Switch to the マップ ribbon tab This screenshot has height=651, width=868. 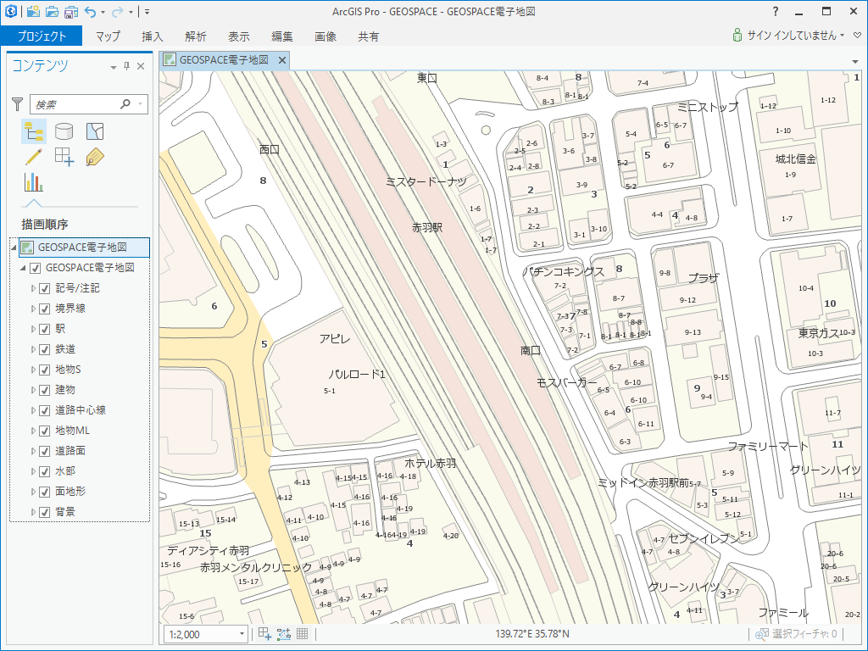click(x=108, y=36)
